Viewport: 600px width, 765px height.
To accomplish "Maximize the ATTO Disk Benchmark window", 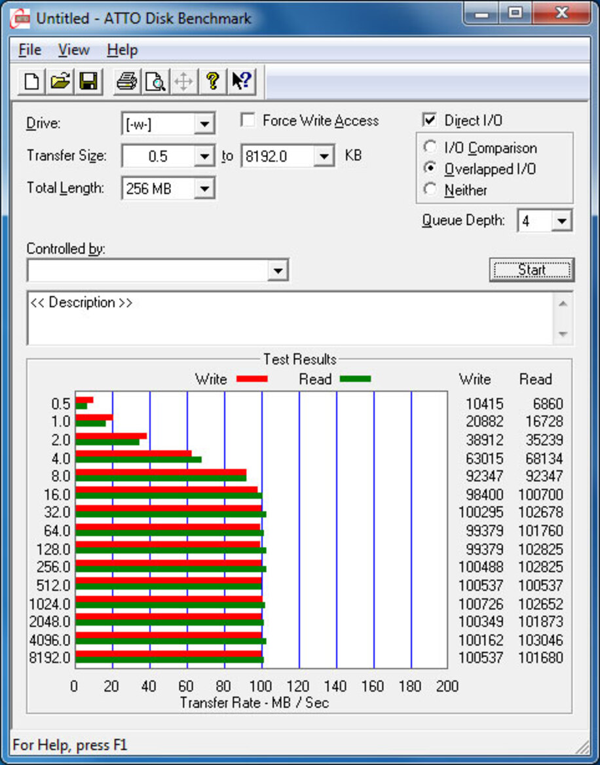I will 515,14.
